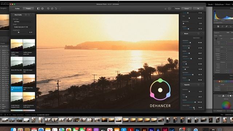Viewport: 233px width, 131px height.
Task: Select the highlighted filmstrip thumbnail
Action: point(119,120)
